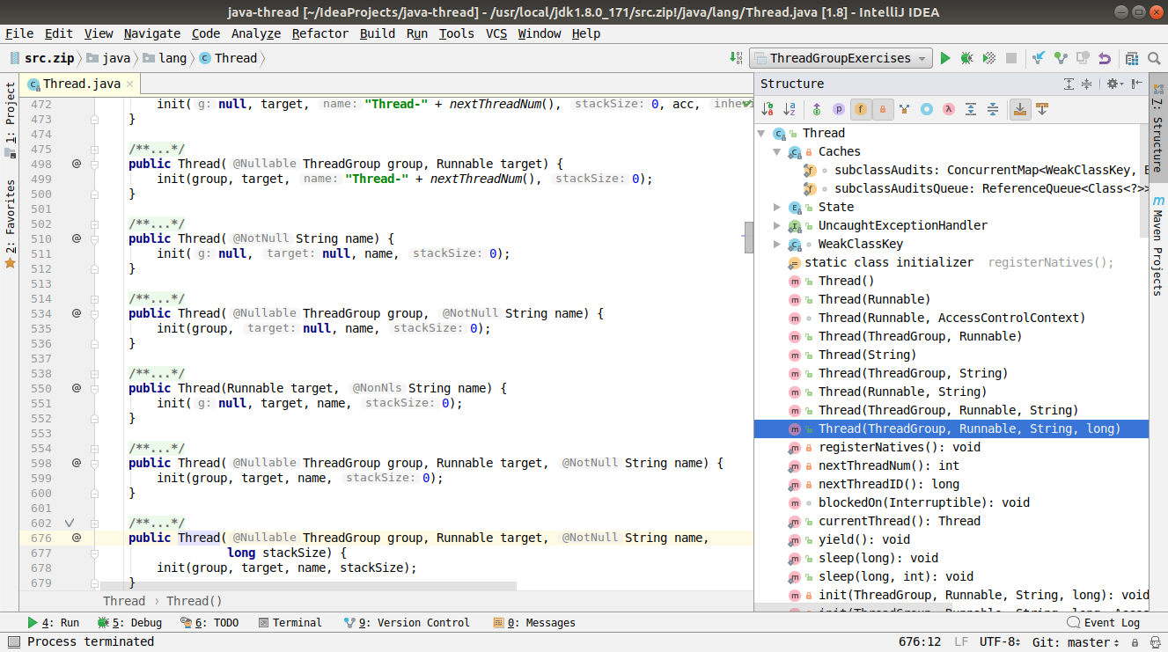Select currentThread(): Thread in Structure
Viewport: 1168px width, 652px height.
point(899,521)
